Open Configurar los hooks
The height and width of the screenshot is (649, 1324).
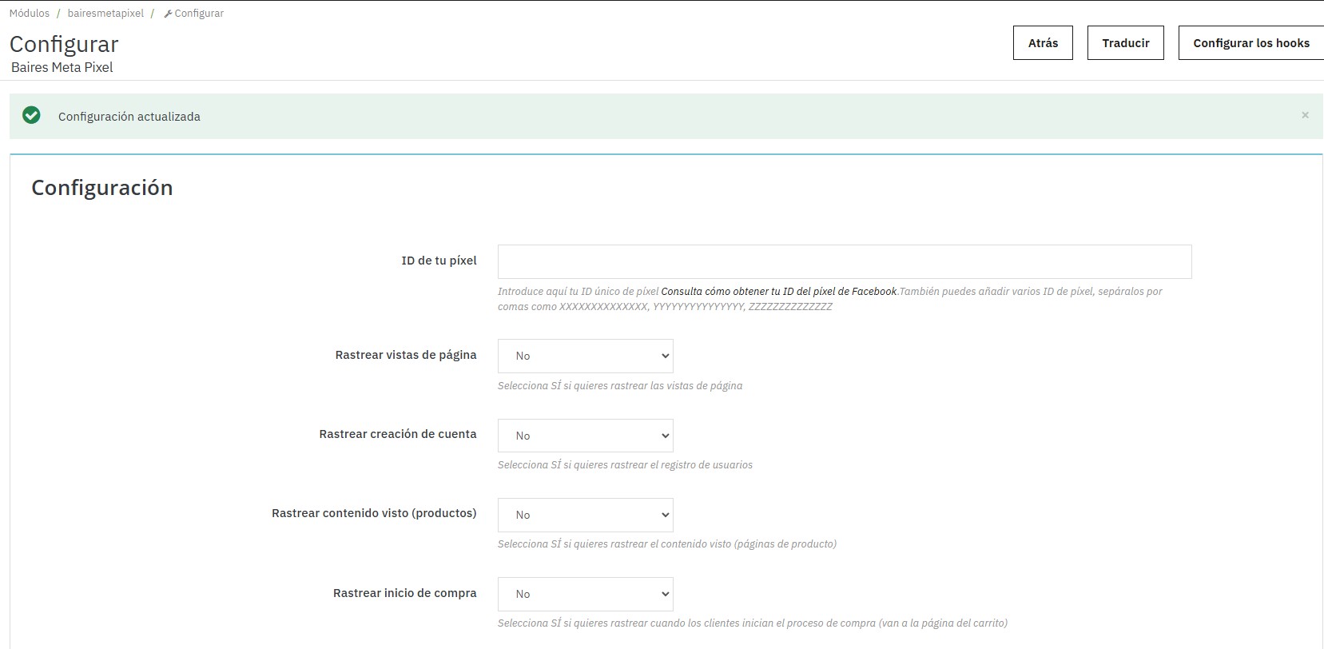coord(1250,43)
